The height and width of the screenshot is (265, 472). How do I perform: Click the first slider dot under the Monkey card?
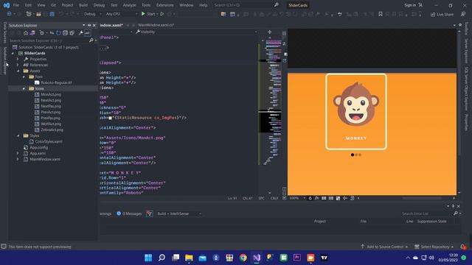pyautogui.click(x=353, y=155)
